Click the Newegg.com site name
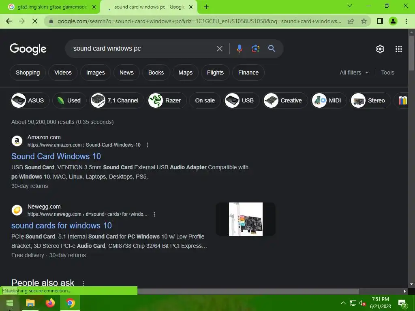 point(44,207)
